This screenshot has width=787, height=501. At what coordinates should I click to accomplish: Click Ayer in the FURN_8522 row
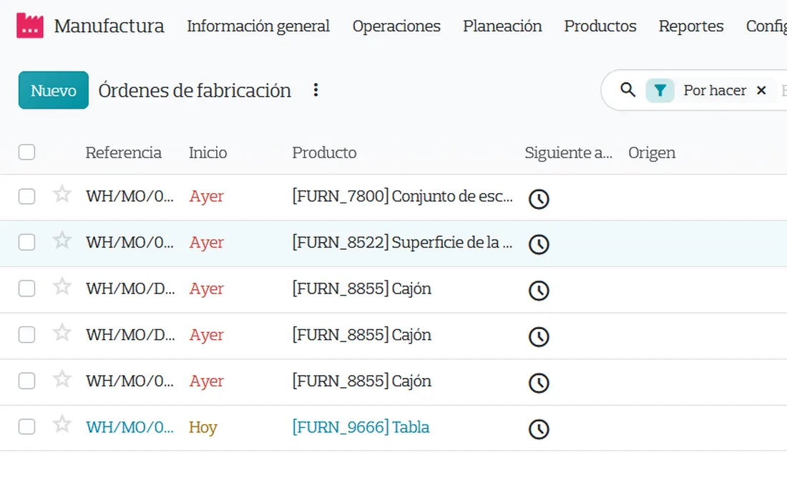(206, 243)
